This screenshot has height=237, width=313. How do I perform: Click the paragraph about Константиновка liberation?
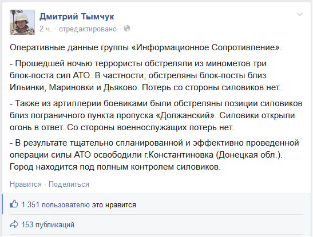pyautogui.click(x=154, y=155)
